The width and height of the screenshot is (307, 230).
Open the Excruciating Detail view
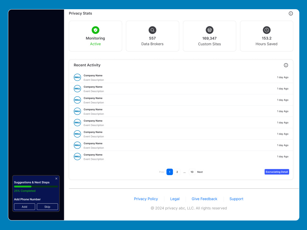[277, 172]
